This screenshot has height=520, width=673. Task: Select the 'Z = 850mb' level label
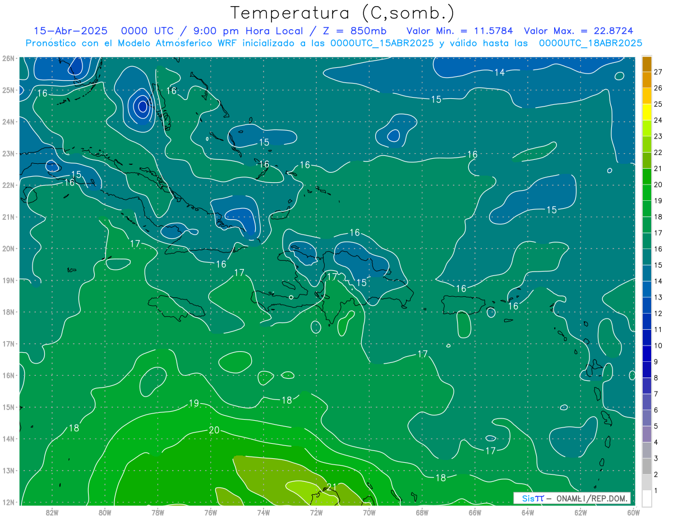click(x=353, y=31)
